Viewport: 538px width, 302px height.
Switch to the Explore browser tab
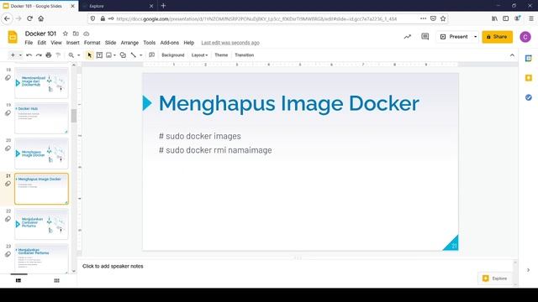(x=117, y=6)
